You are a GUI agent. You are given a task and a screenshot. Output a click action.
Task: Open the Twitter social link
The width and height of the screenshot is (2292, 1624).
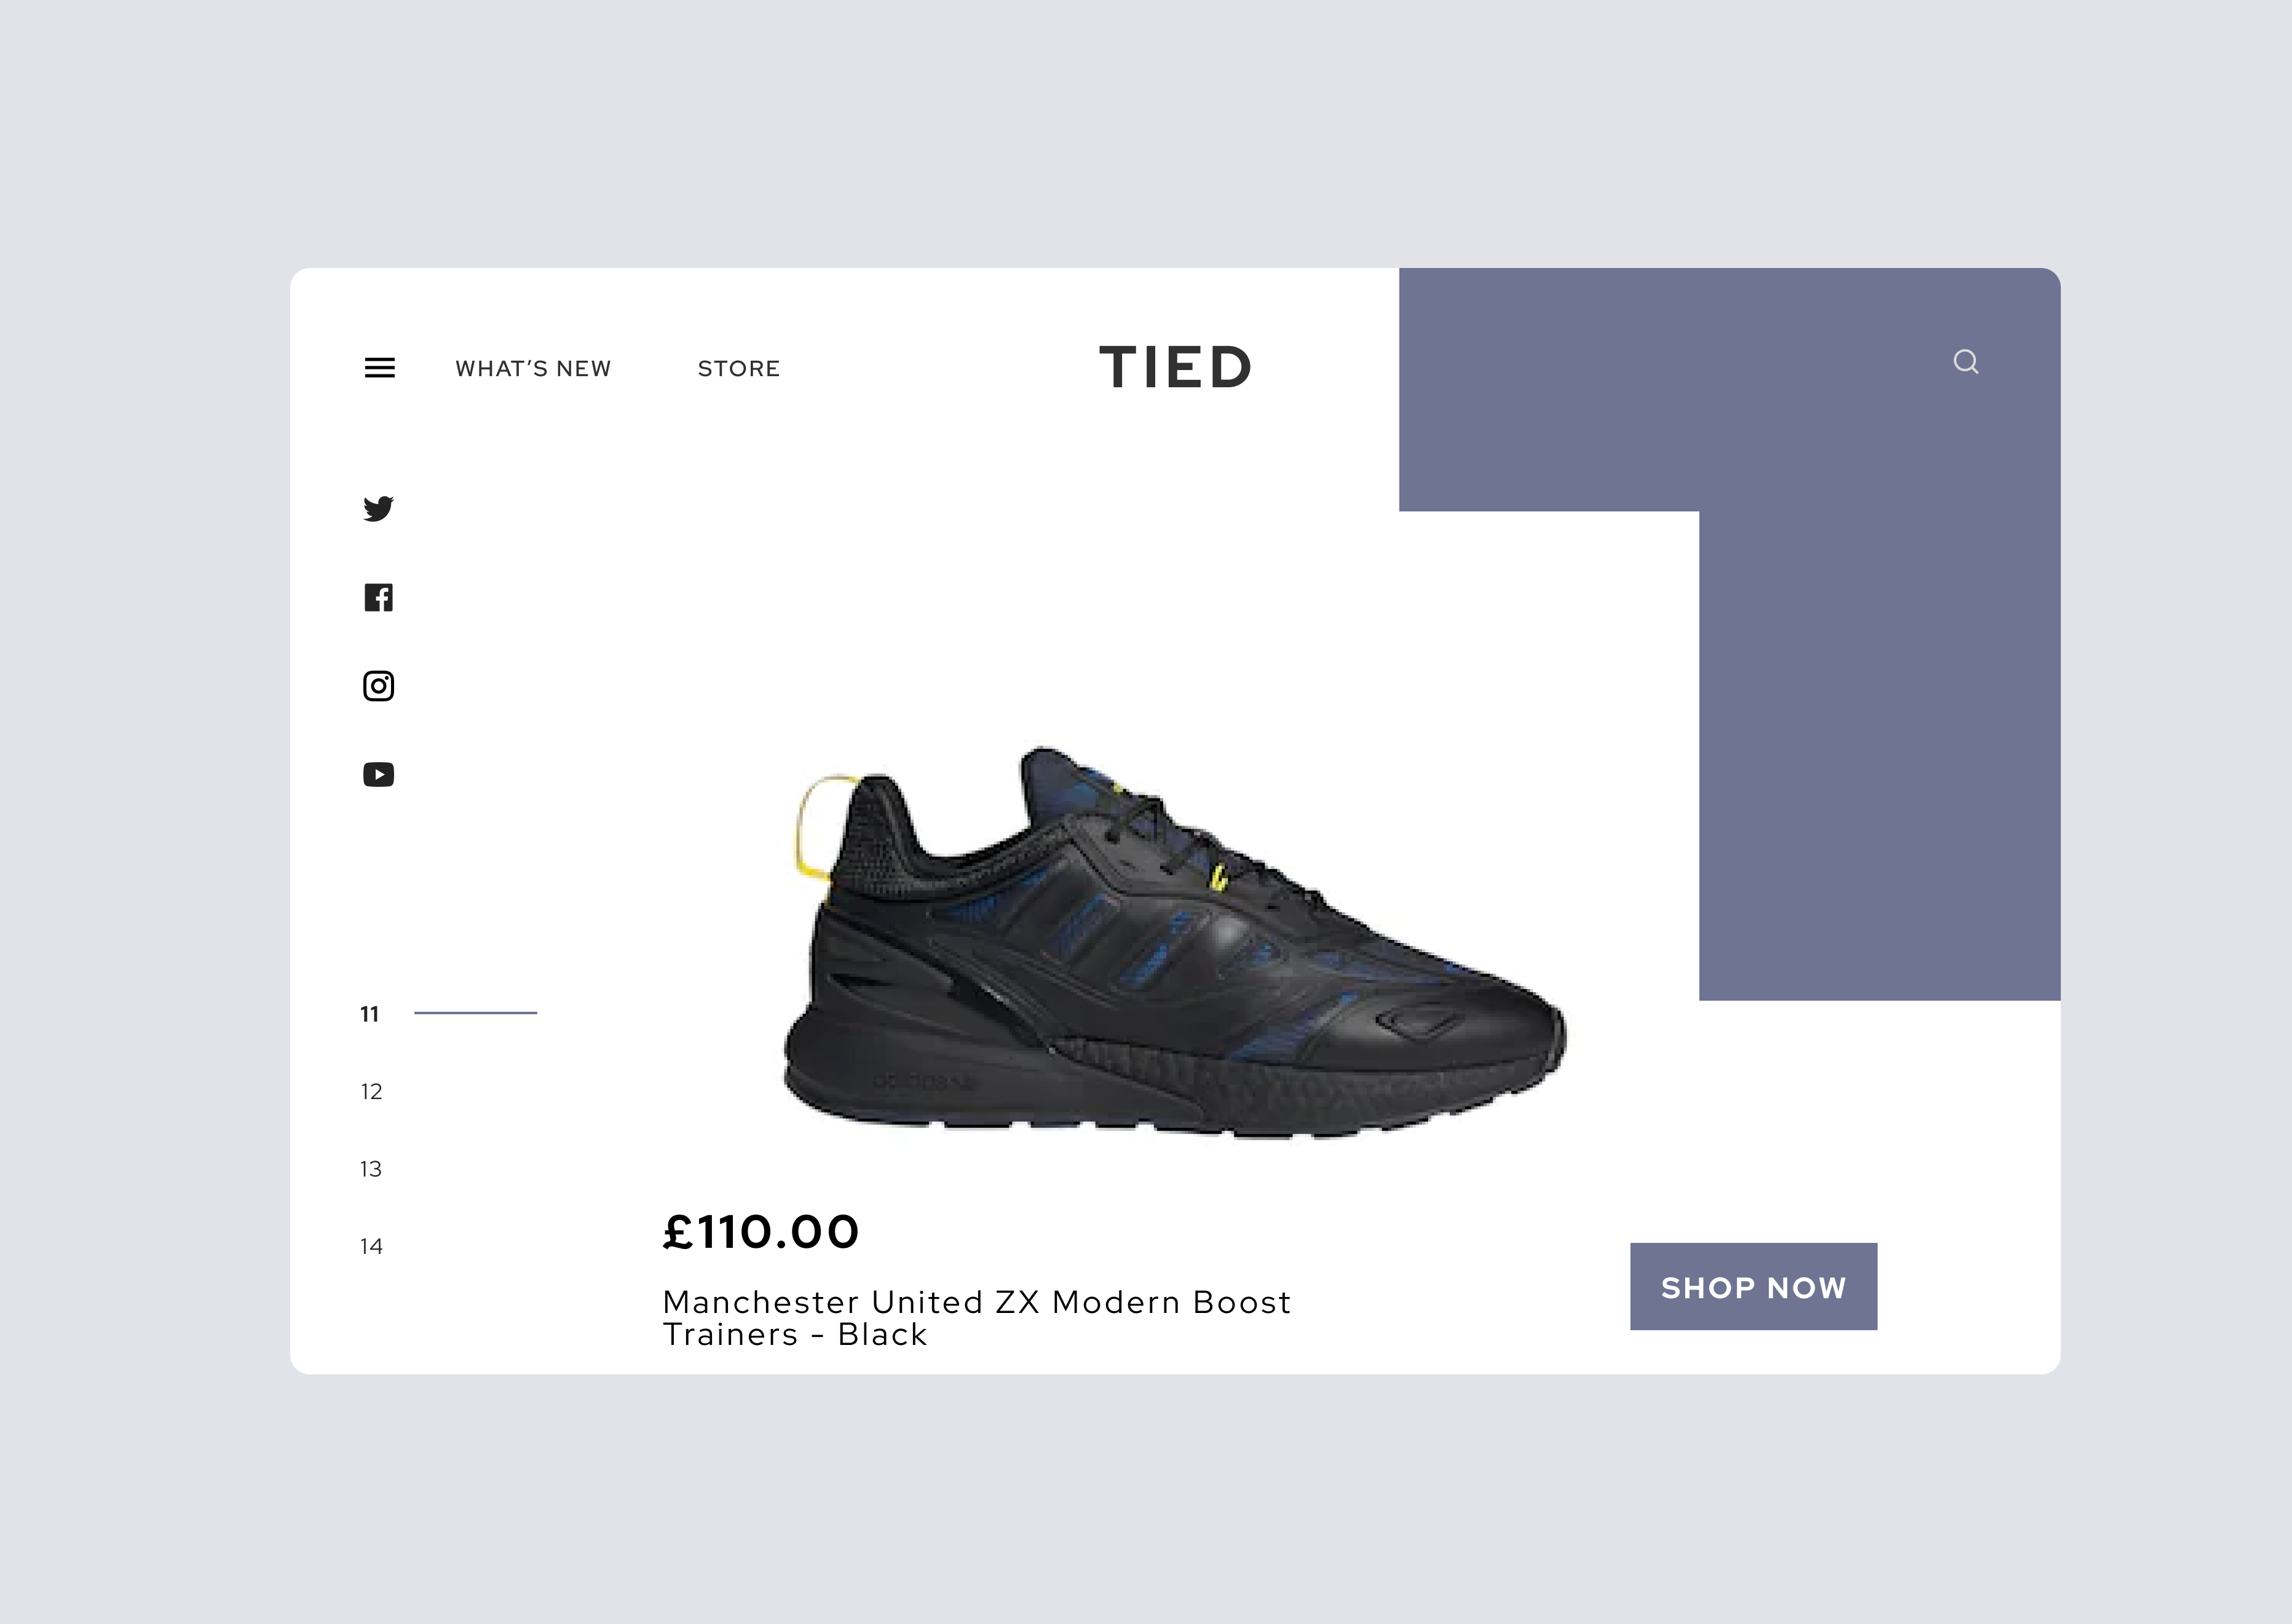click(379, 509)
